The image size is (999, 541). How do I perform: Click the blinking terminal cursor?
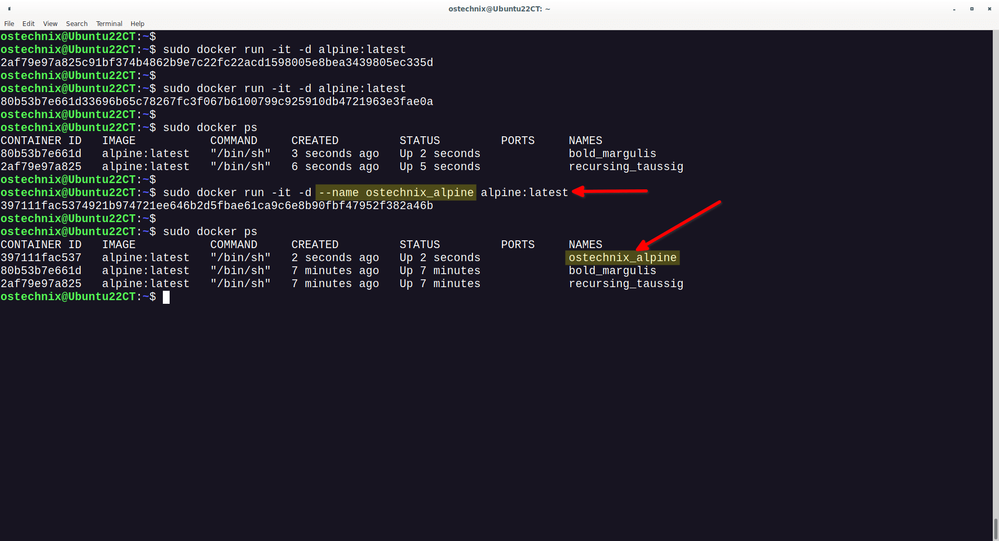click(x=166, y=297)
